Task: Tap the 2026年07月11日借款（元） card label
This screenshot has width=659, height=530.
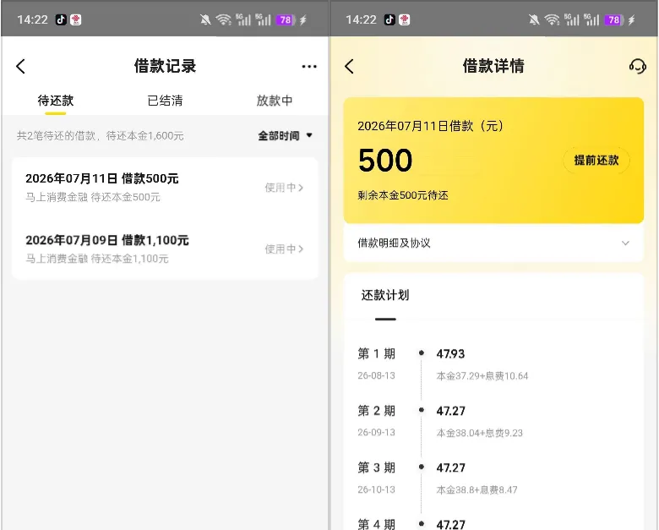Action: [430, 126]
